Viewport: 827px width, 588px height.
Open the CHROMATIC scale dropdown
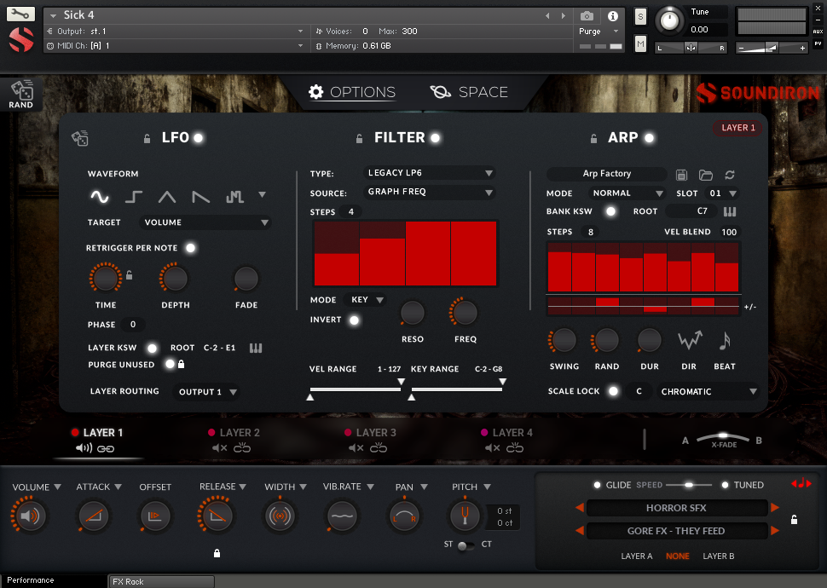tap(708, 392)
